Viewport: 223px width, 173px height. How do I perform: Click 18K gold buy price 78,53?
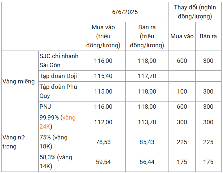point(103,142)
